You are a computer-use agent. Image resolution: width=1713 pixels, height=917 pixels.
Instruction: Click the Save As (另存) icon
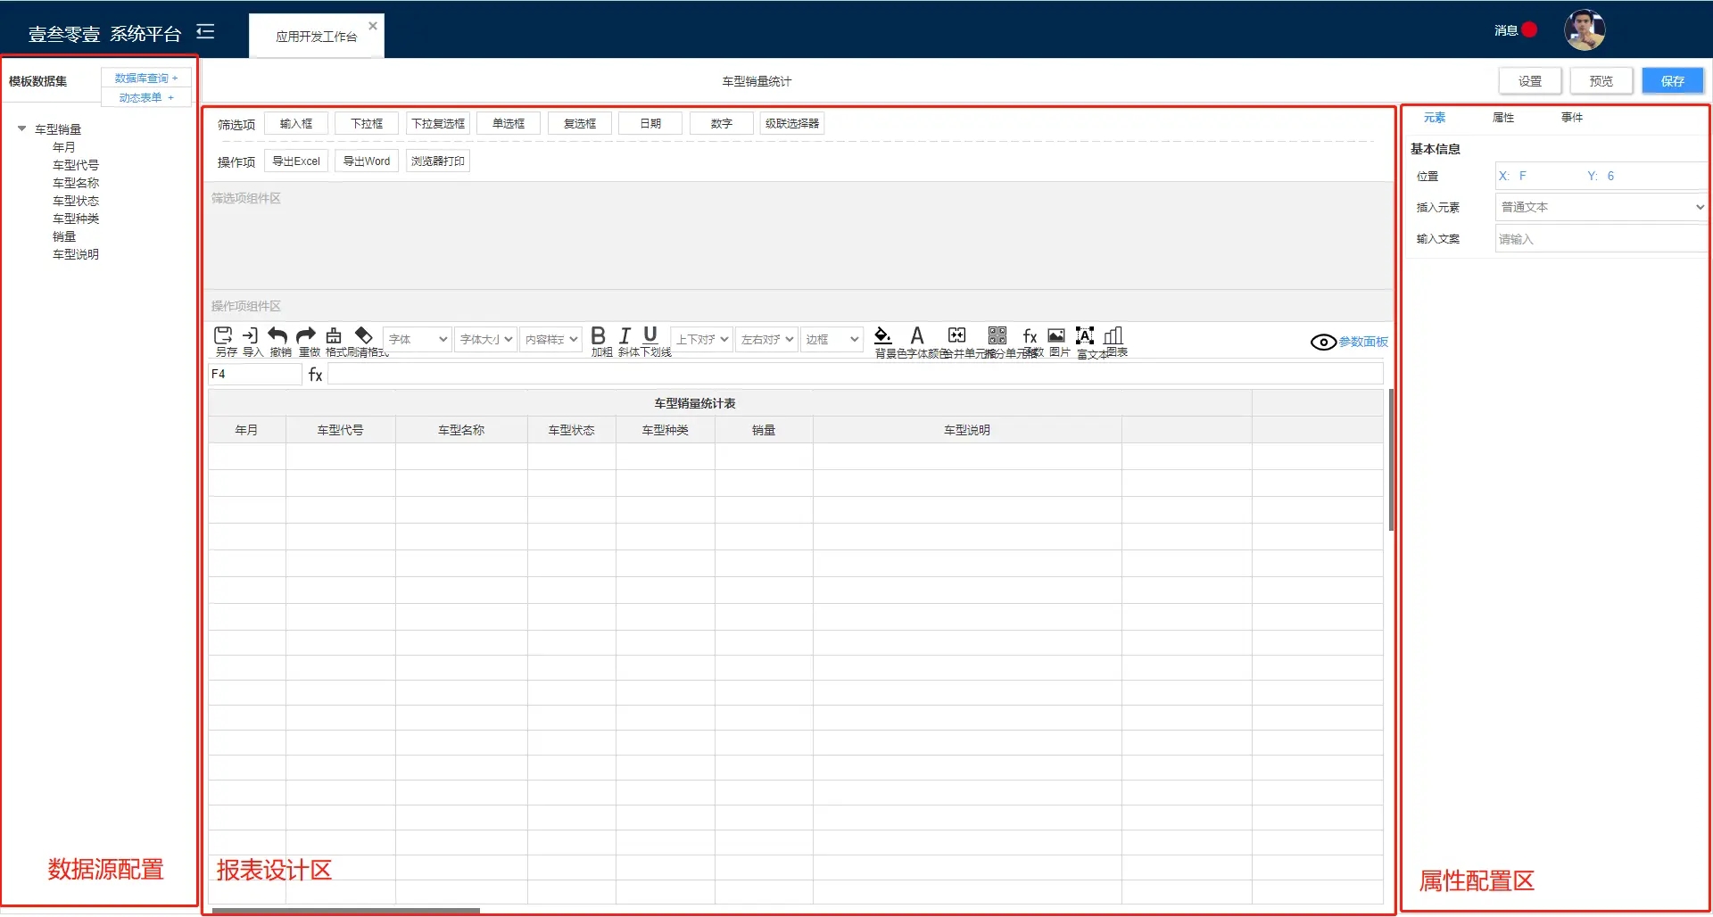pyautogui.click(x=223, y=335)
